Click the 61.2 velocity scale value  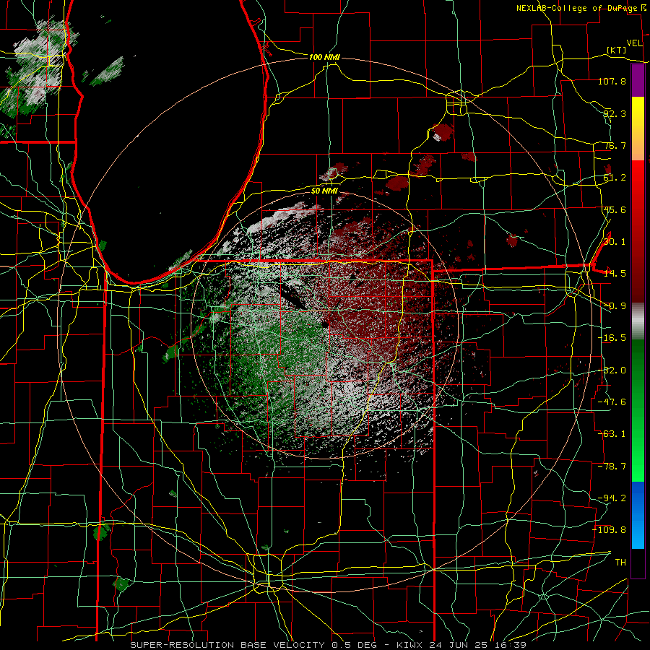[x=615, y=178]
